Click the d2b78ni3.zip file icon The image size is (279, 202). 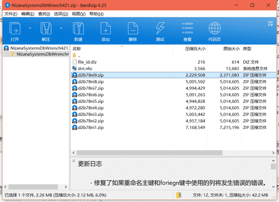point(75,114)
